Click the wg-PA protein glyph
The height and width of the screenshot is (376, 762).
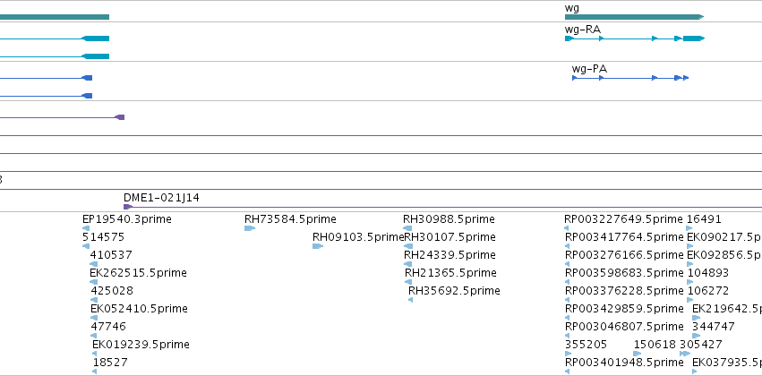(630, 78)
